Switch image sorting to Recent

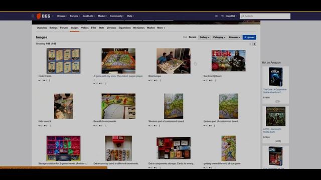[x=193, y=37]
